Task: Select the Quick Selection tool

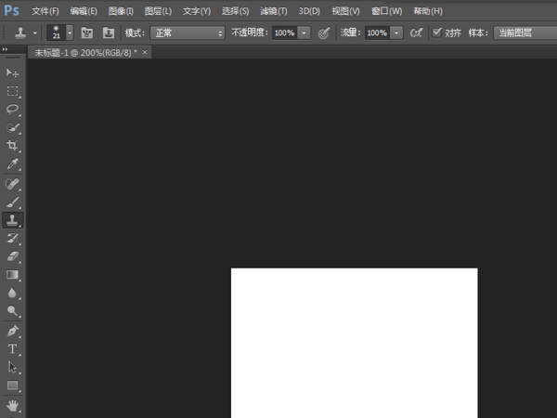Action: point(12,127)
